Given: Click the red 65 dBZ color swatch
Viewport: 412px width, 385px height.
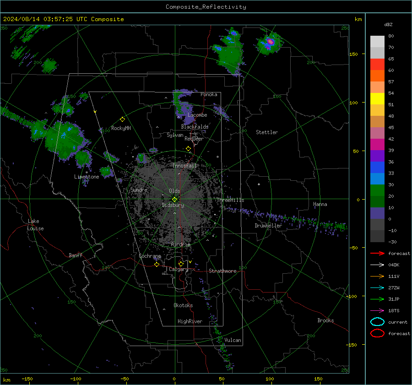Looking at the screenshot, I should click(377, 65).
